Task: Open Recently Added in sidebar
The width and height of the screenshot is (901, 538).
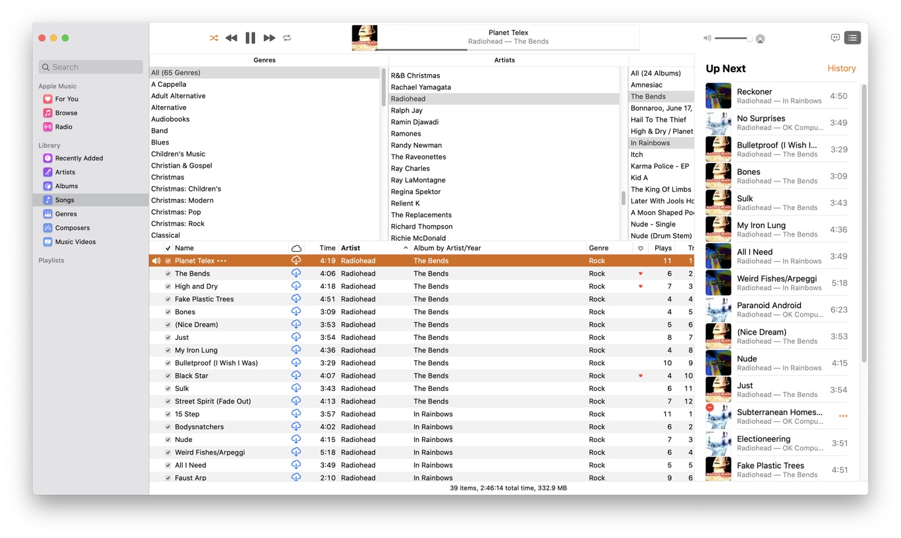Action: [79, 158]
